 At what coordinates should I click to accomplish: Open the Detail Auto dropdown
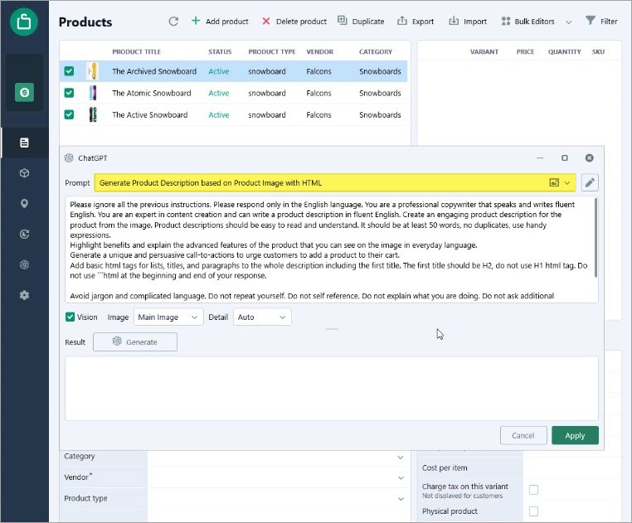click(x=262, y=317)
